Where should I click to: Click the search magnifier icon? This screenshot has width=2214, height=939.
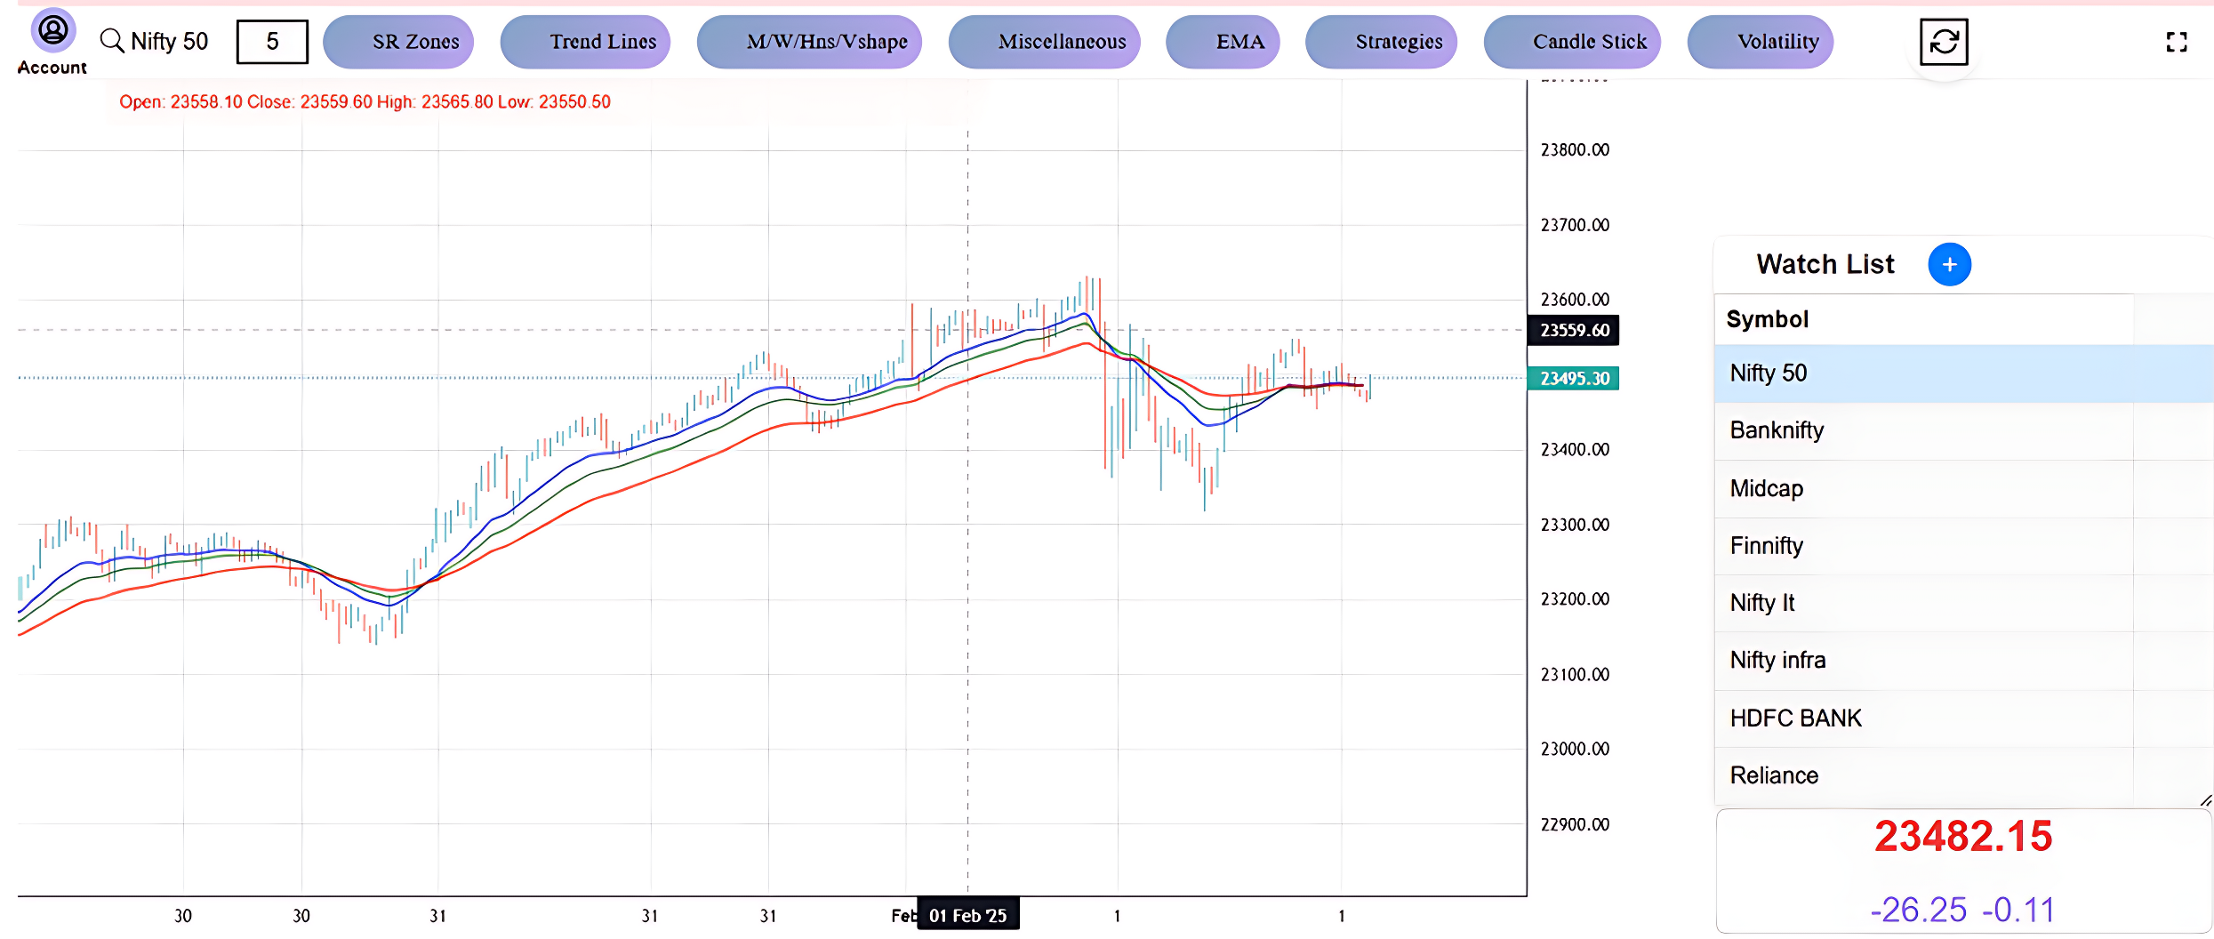pos(111,41)
